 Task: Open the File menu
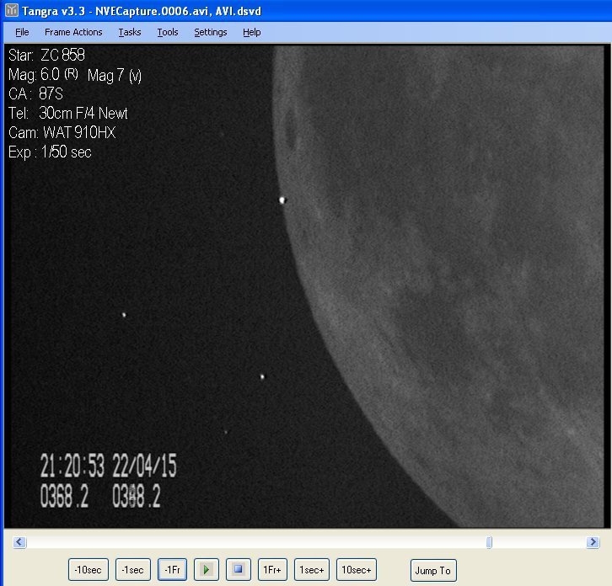(22, 32)
